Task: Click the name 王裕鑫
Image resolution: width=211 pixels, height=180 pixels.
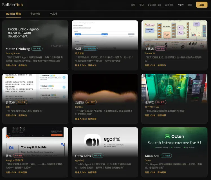Action: (x=149, y=49)
